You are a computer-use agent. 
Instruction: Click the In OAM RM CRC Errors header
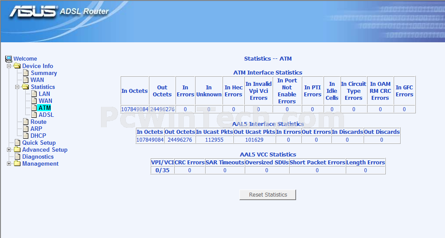click(380, 91)
